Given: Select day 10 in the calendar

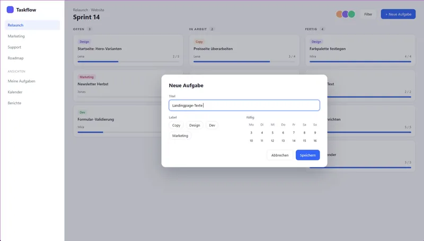Looking at the screenshot, I should [251, 140].
